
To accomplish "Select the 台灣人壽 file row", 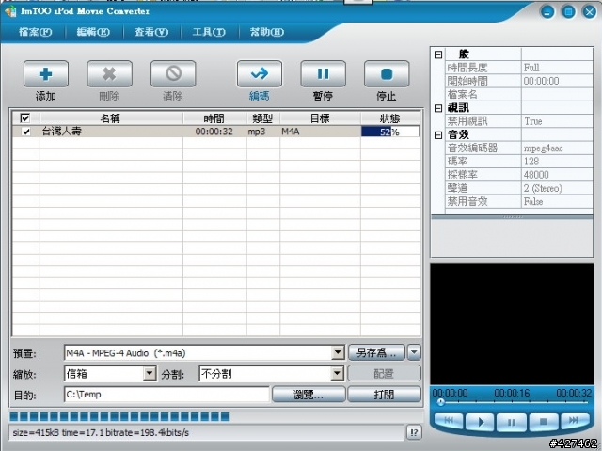I will click(216, 132).
